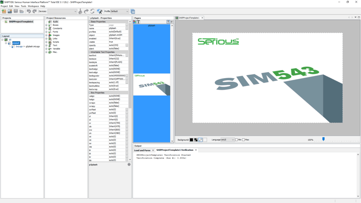Click the white Background swatch
The height and width of the screenshot is (203, 361).
click(x=205, y=140)
